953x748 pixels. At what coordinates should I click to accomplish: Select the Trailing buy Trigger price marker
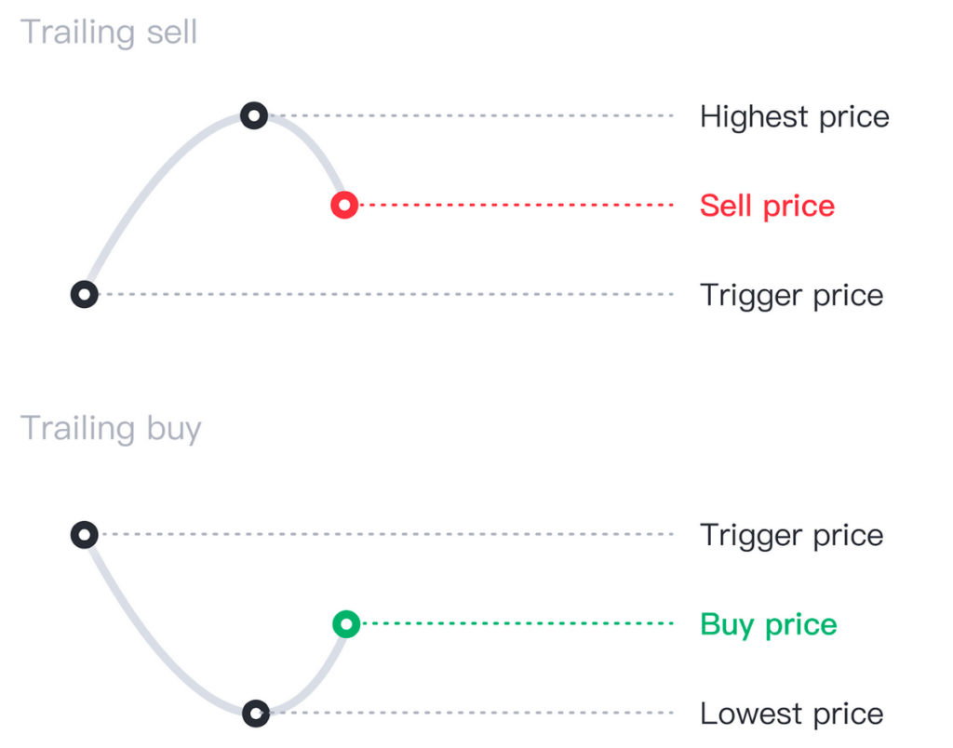pos(85,534)
